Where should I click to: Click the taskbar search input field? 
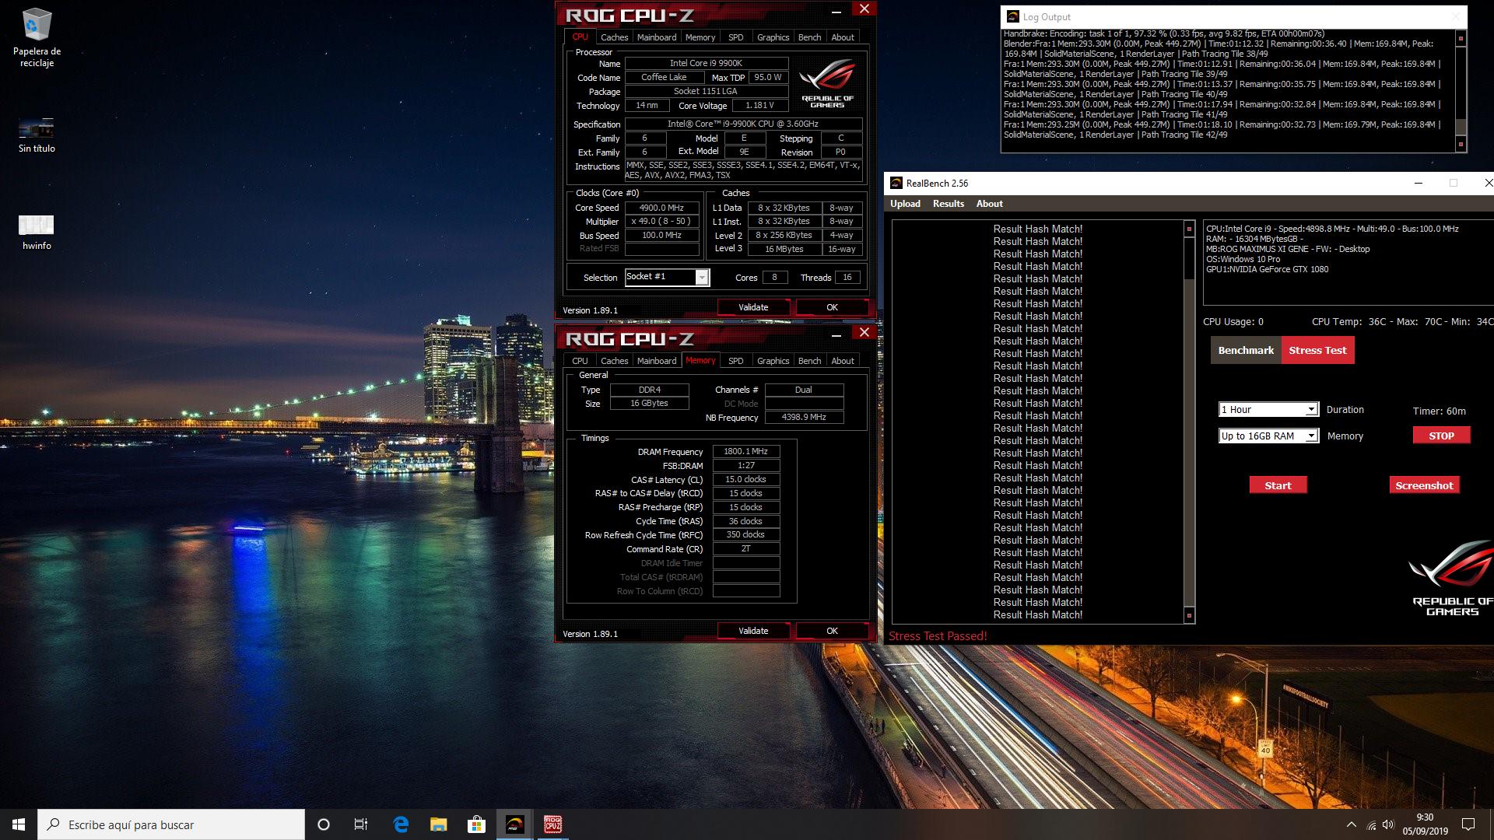pyautogui.click(x=171, y=824)
